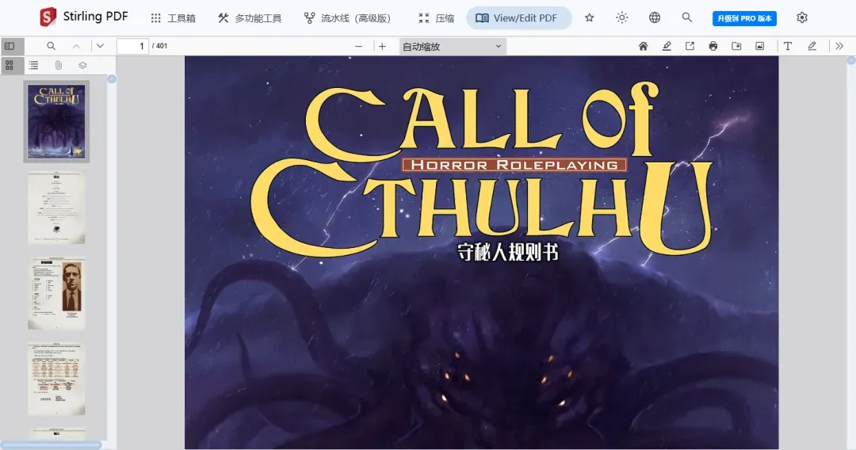Click the add image icon
Viewport: 856px width, 450px height.
coord(760,47)
